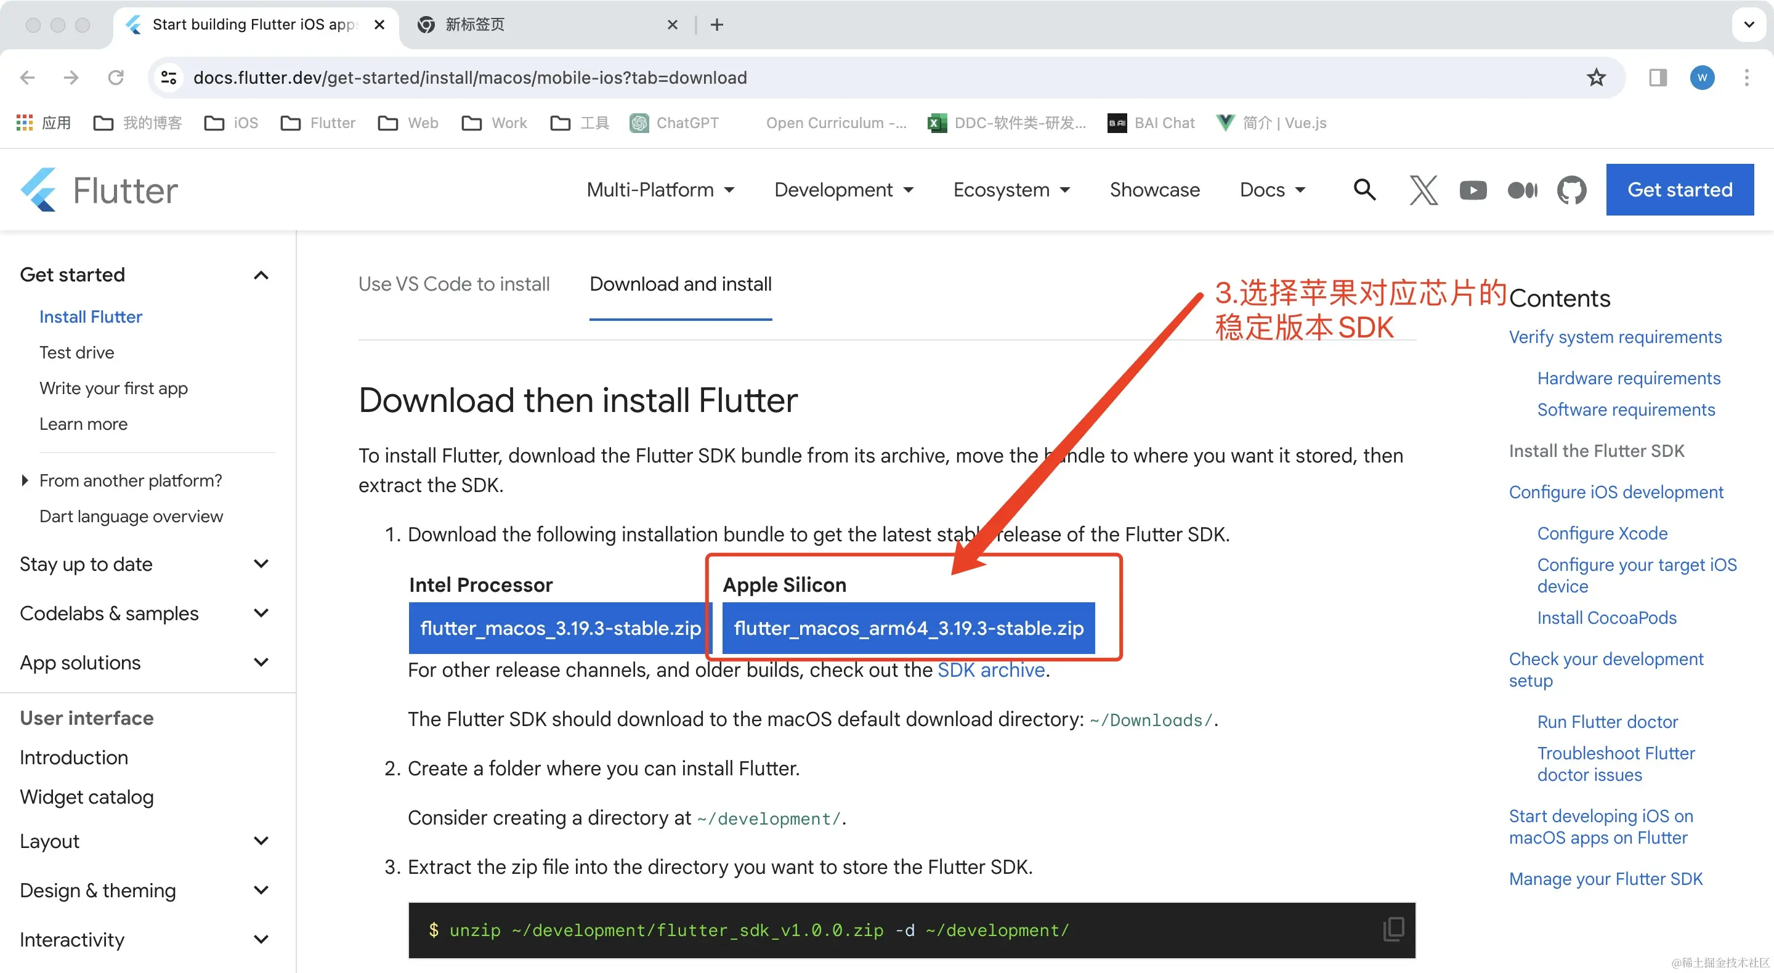Expand the Stay up to date section
1774x973 pixels.
[261, 564]
